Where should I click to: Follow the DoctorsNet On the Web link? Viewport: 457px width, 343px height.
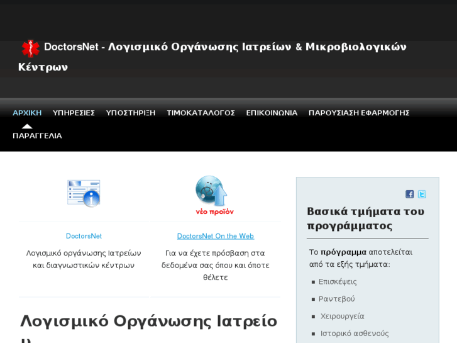click(x=216, y=236)
